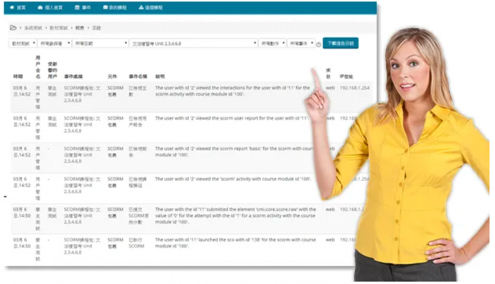The height and width of the screenshot is (284, 495).
Task: Open the 教材測試 course dropdown
Action: 23,44
